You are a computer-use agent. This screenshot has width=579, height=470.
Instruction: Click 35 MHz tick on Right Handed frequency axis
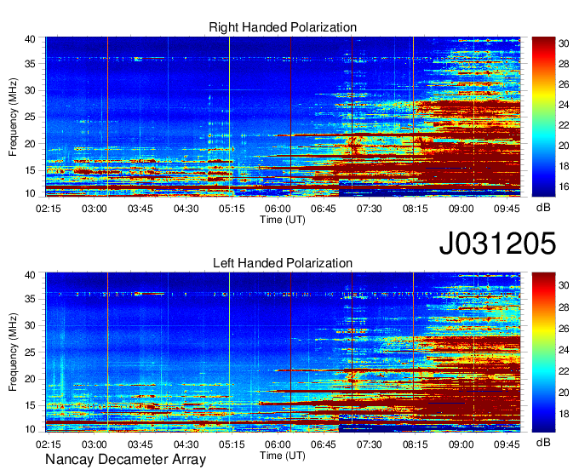point(30,64)
